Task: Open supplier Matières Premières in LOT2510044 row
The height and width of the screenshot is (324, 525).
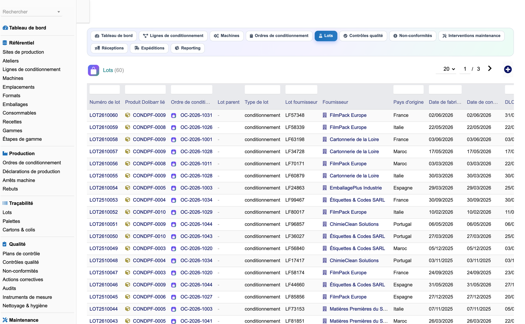Action: pyautogui.click(x=359, y=309)
